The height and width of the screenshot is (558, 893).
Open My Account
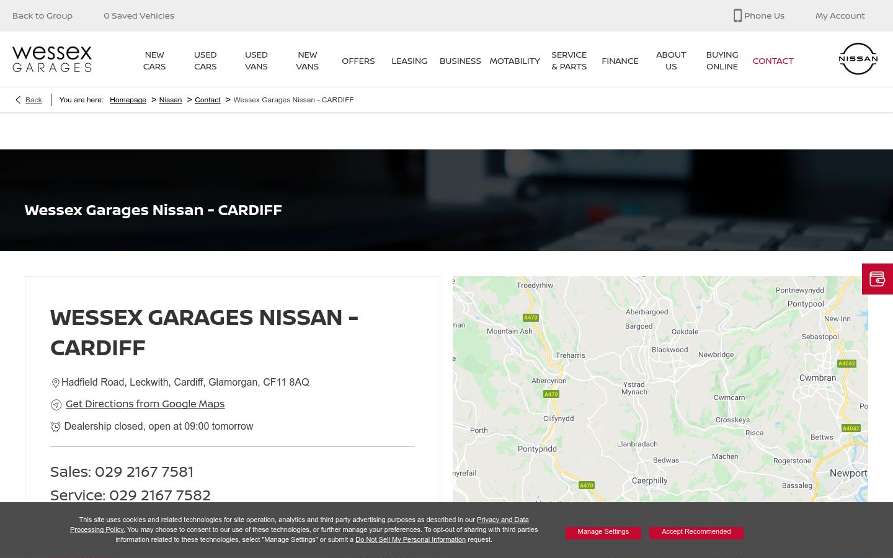click(x=840, y=15)
